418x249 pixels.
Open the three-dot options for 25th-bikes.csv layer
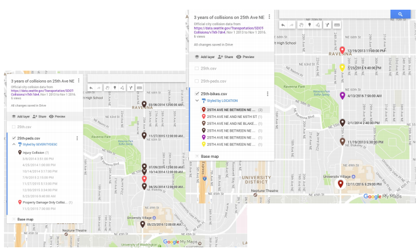(x=267, y=93)
